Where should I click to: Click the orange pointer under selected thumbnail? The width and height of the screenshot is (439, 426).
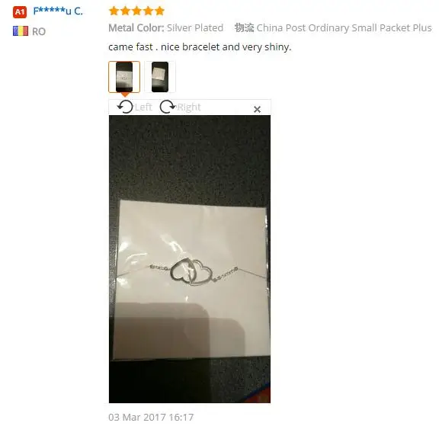pos(124,95)
